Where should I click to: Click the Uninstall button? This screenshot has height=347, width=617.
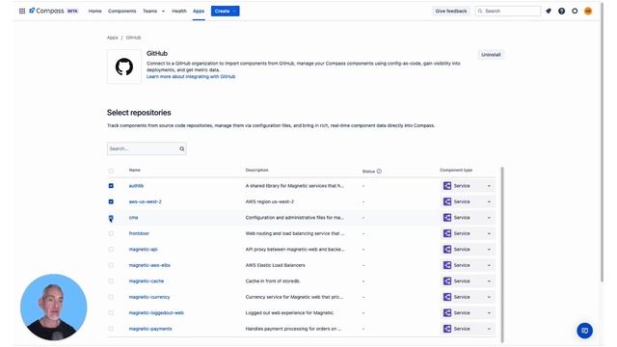click(x=491, y=55)
